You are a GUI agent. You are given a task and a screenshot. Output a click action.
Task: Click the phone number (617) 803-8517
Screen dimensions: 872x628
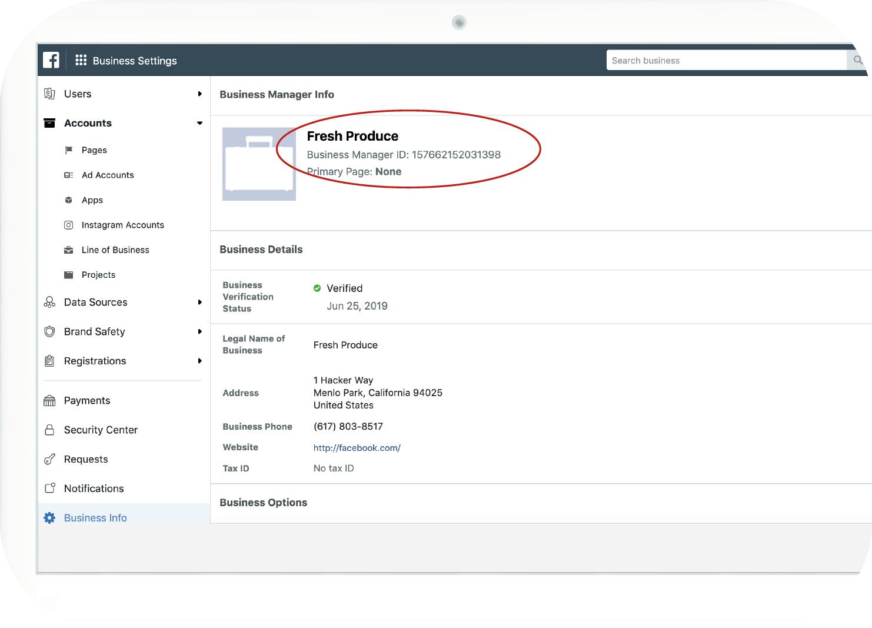point(348,426)
